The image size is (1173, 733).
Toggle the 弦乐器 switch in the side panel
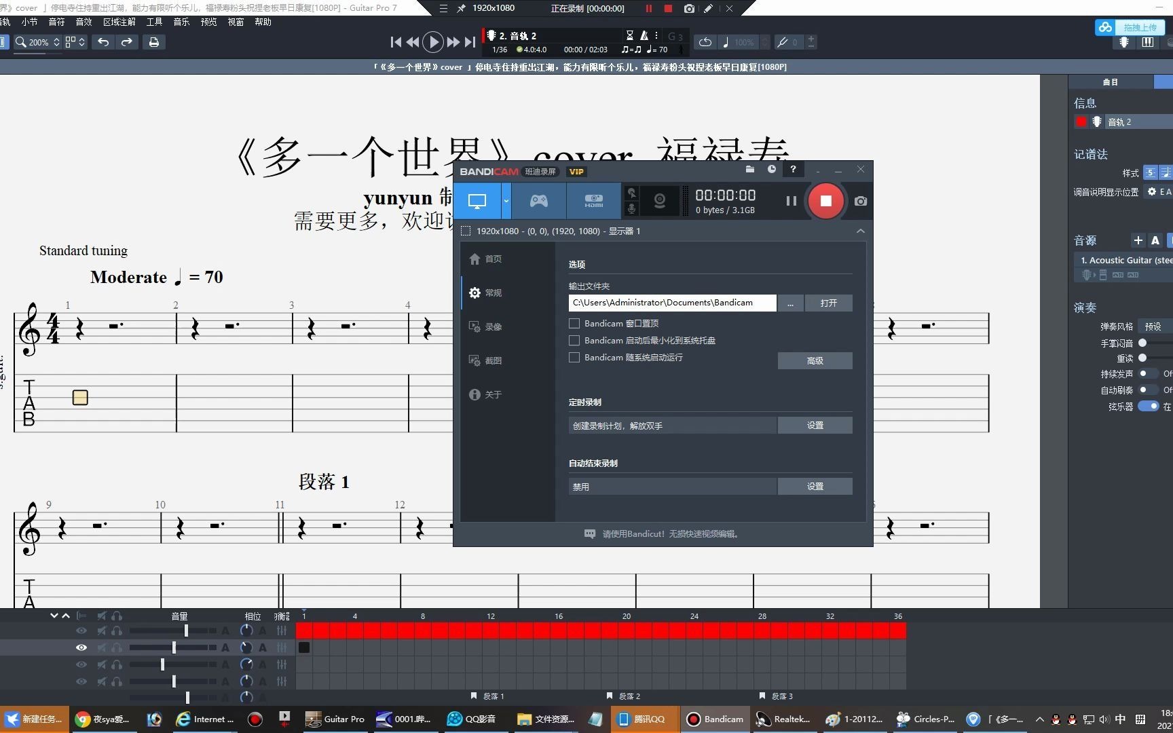tap(1149, 407)
